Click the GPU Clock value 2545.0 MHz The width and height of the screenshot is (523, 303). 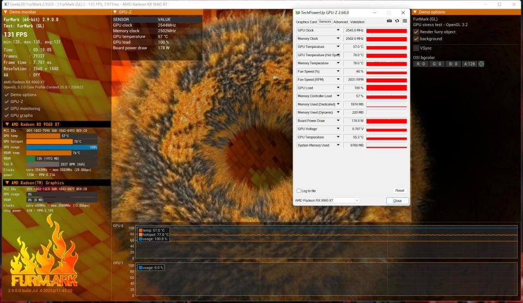point(354,31)
